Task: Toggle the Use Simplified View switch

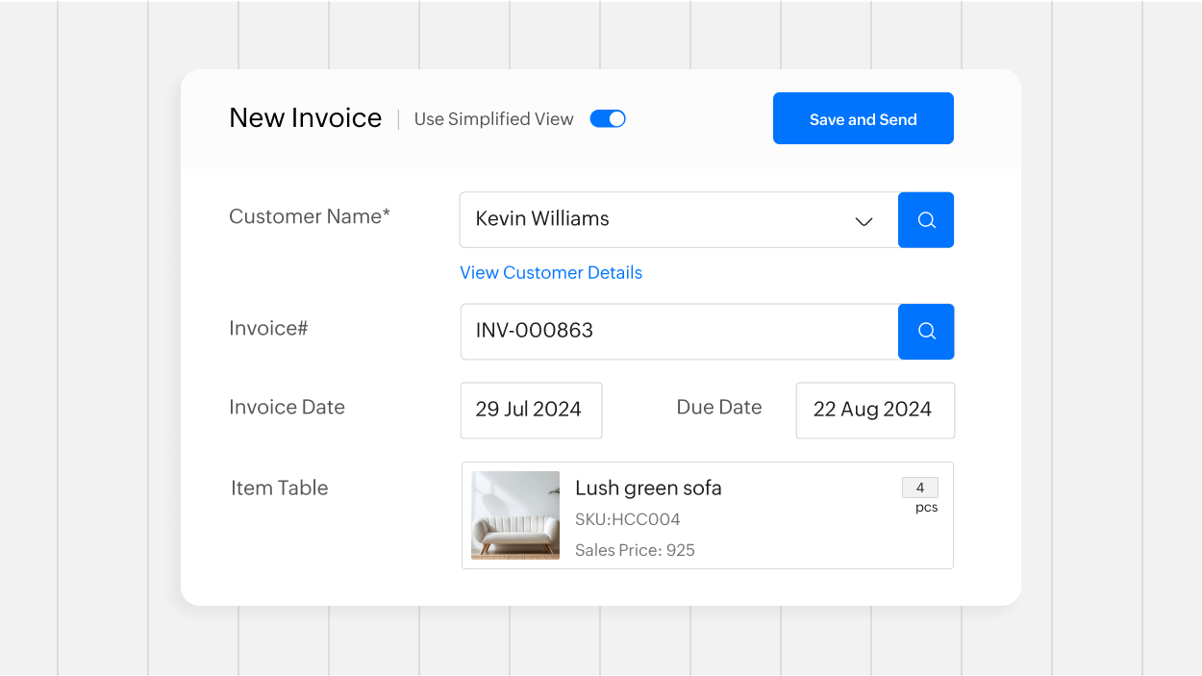Action: [608, 119]
